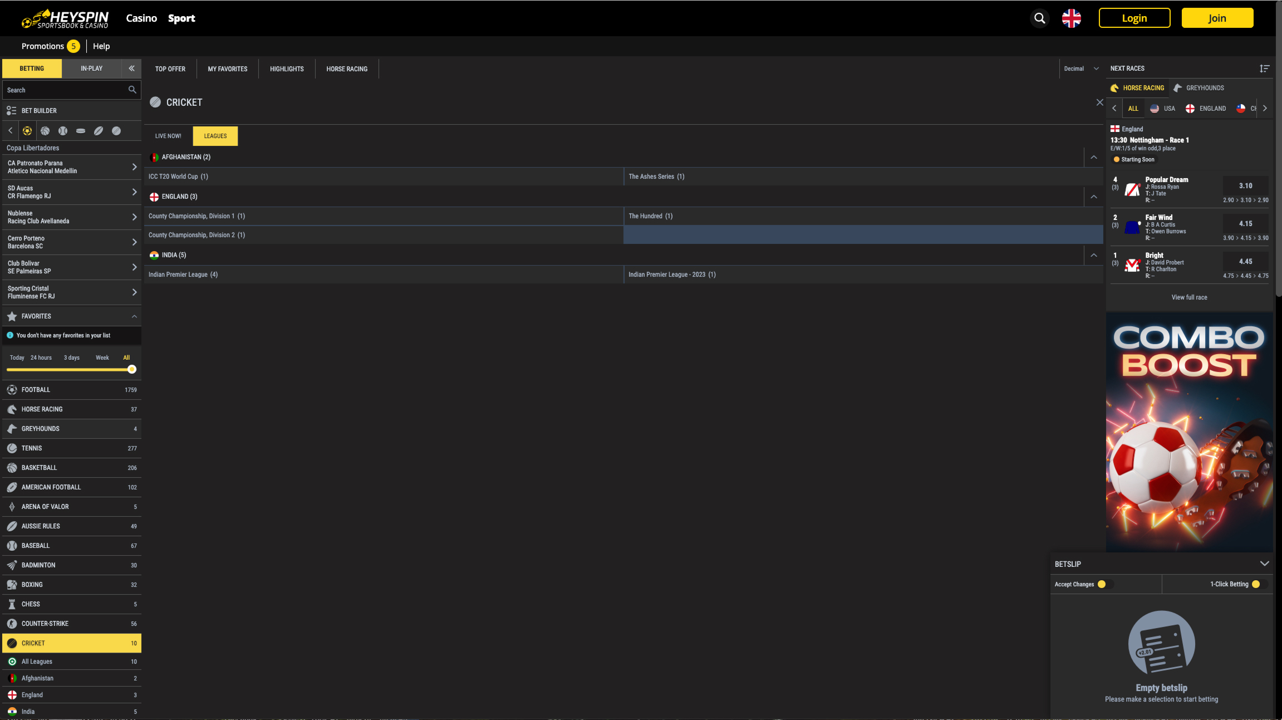Open View full race link

[x=1189, y=297]
